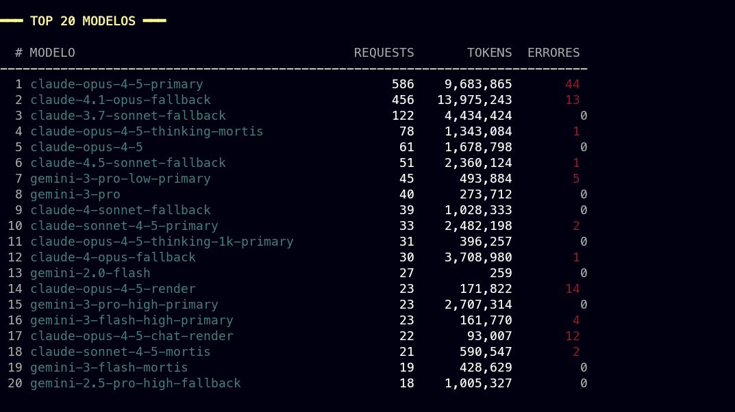
Task: Select the claude-opus-4-5-chat-render model name
Action: pos(132,335)
